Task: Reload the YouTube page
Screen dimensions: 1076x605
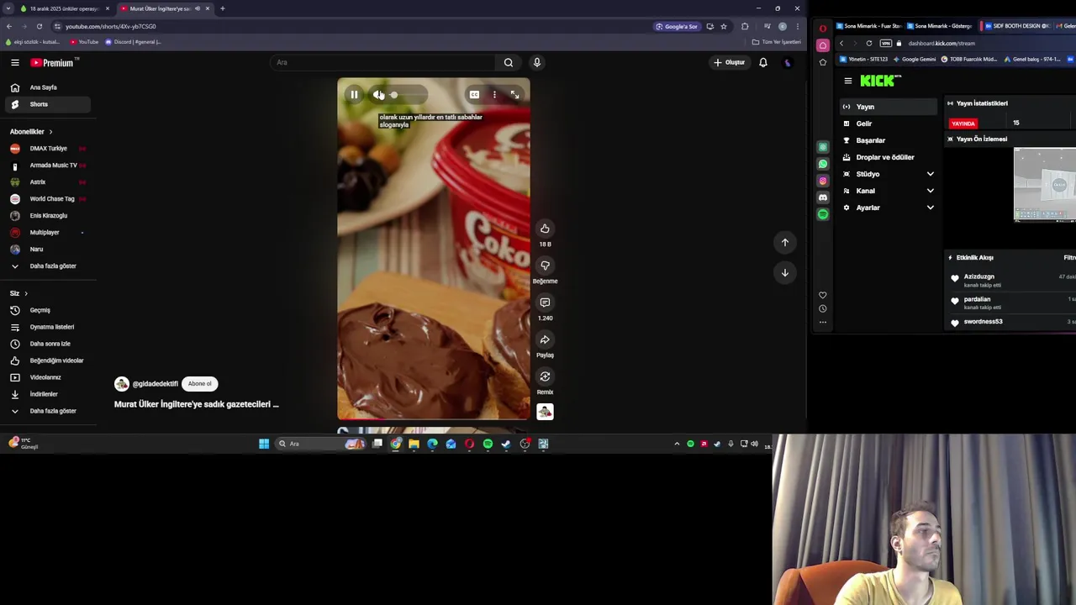Action: pyautogui.click(x=39, y=26)
